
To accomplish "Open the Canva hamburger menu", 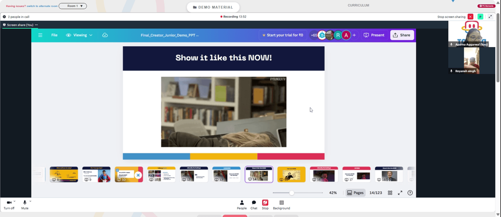I will 40,35.
